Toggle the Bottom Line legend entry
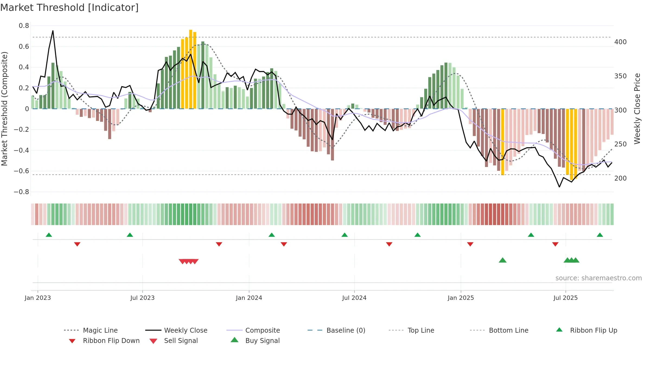651x366 pixels. 499,330
